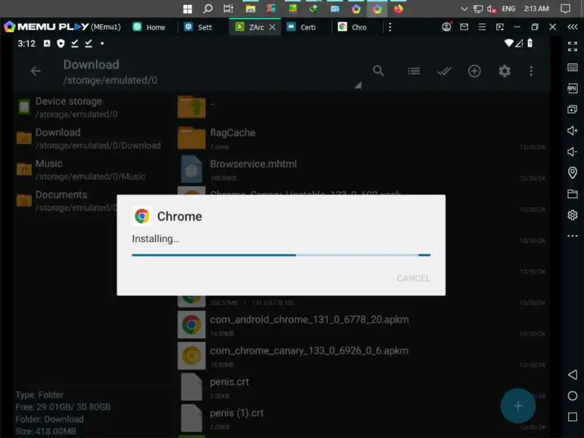Switch to the Certi tab
Viewport: 584px width, 438px height.
point(302,27)
